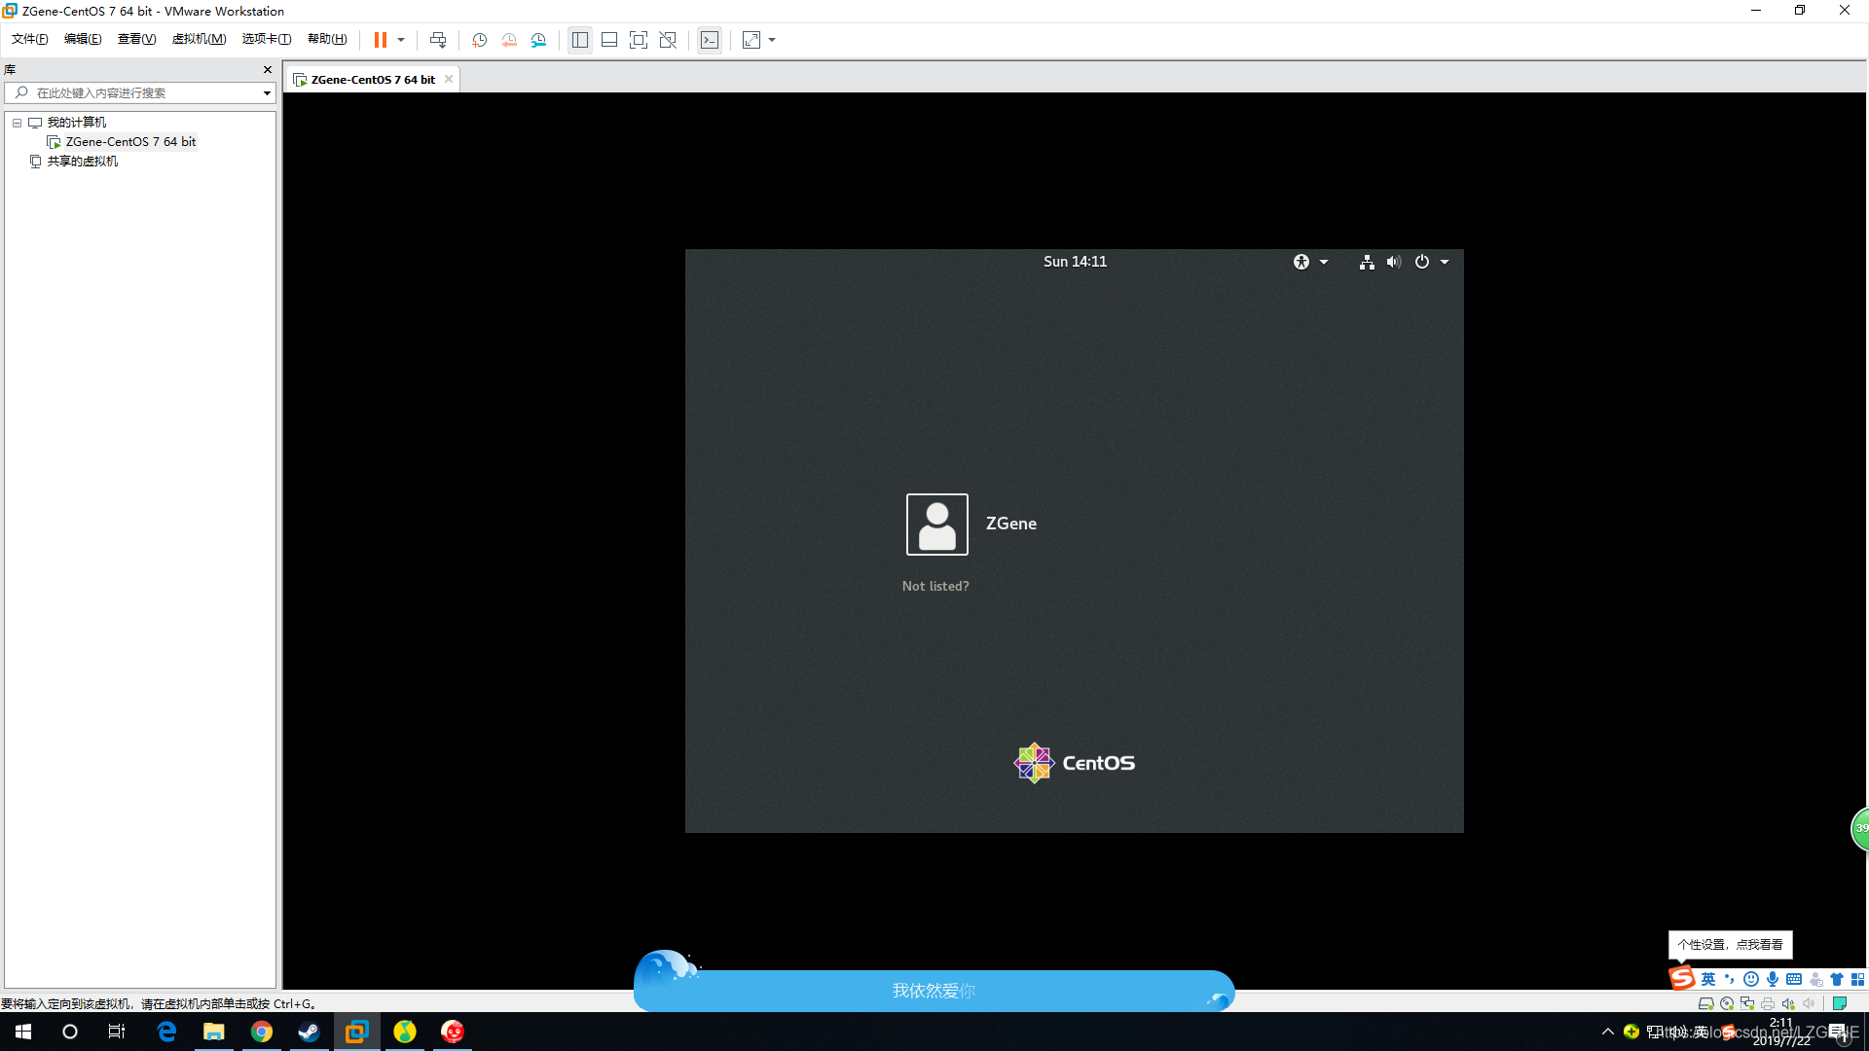
Task: Expand the accessibility menu dropdown arrow
Action: [1324, 262]
